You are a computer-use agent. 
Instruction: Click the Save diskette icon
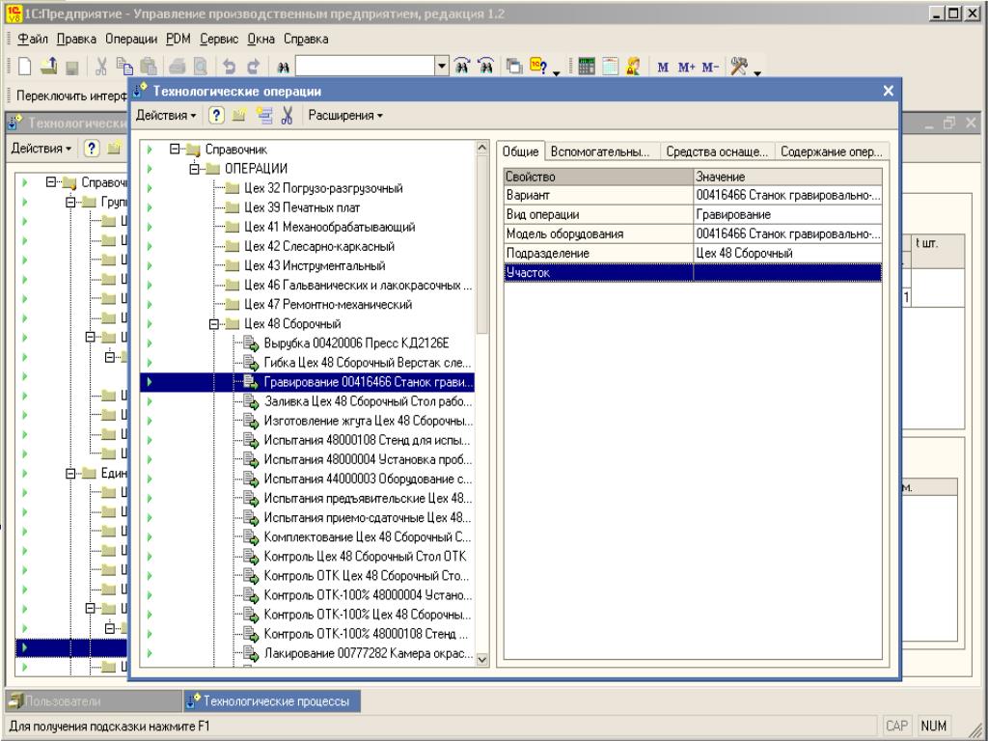[71, 67]
